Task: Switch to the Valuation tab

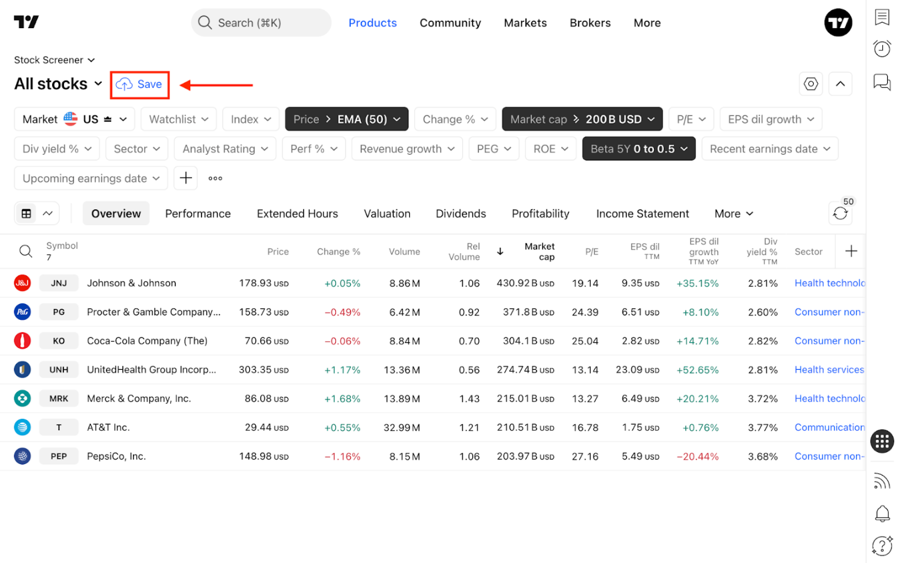Action: coord(387,214)
